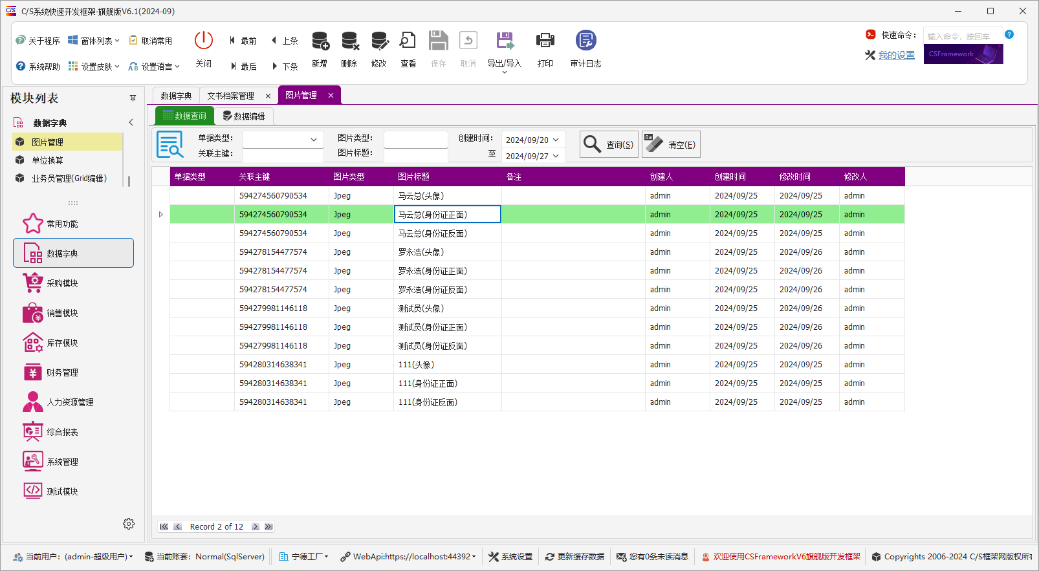This screenshot has width=1039, height=571.
Task: Go to first record with 最前
Action: pos(243,41)
